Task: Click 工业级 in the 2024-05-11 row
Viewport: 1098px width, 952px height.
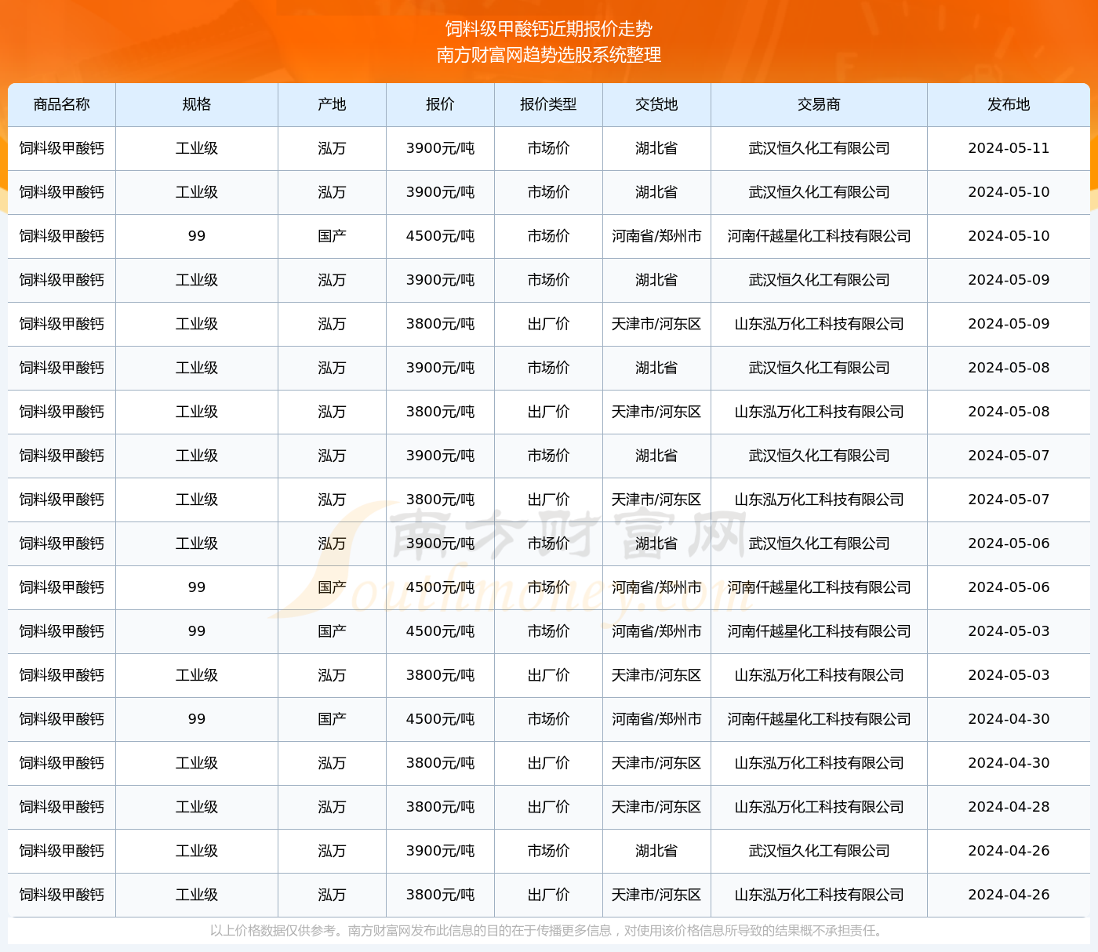Action: point(197,148)
